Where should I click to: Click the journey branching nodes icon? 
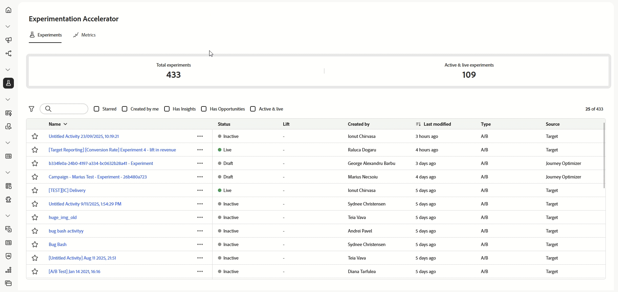(x=8, y=53)
